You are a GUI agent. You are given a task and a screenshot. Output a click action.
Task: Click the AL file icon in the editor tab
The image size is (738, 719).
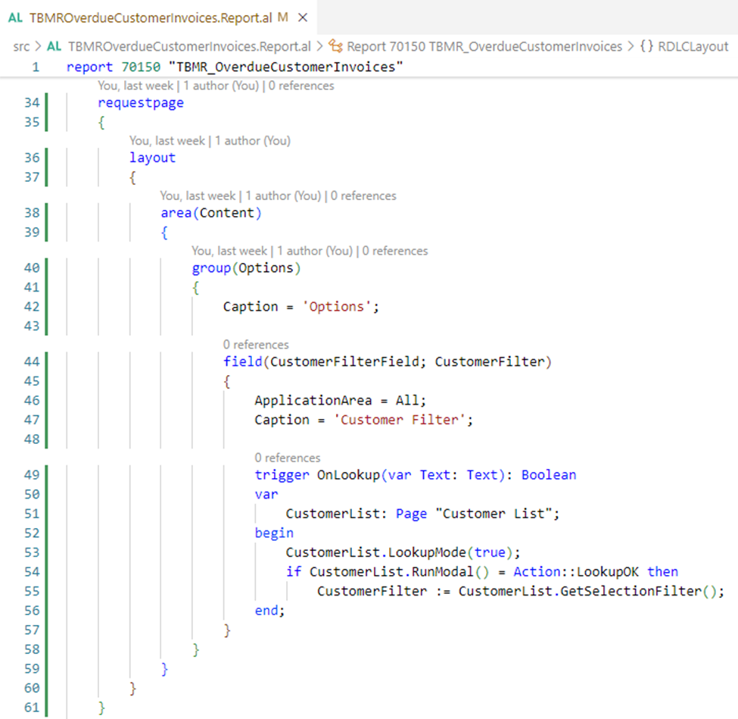15,17
